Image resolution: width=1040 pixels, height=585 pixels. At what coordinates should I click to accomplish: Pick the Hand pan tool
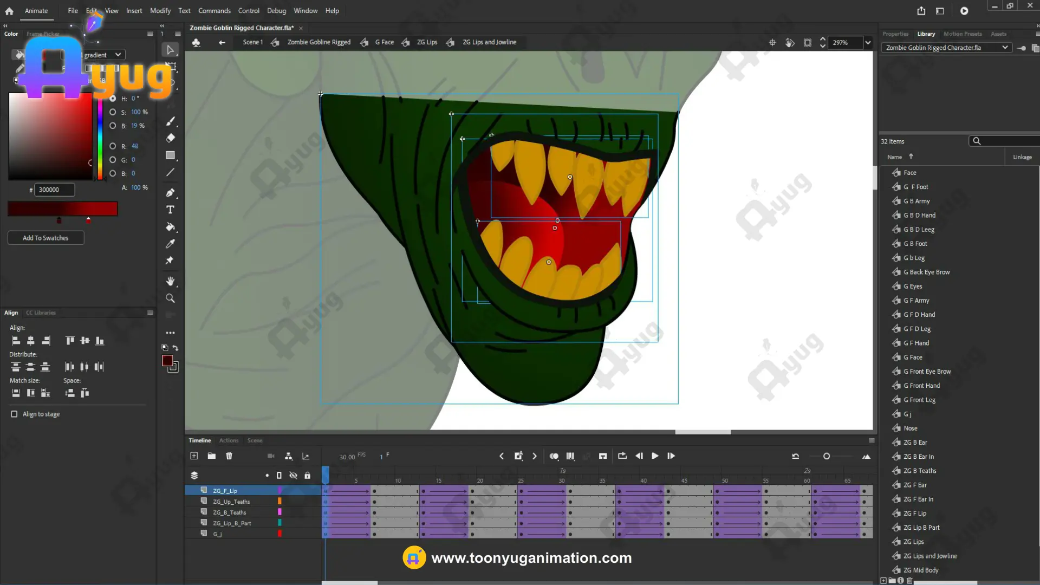pos(170,281)
